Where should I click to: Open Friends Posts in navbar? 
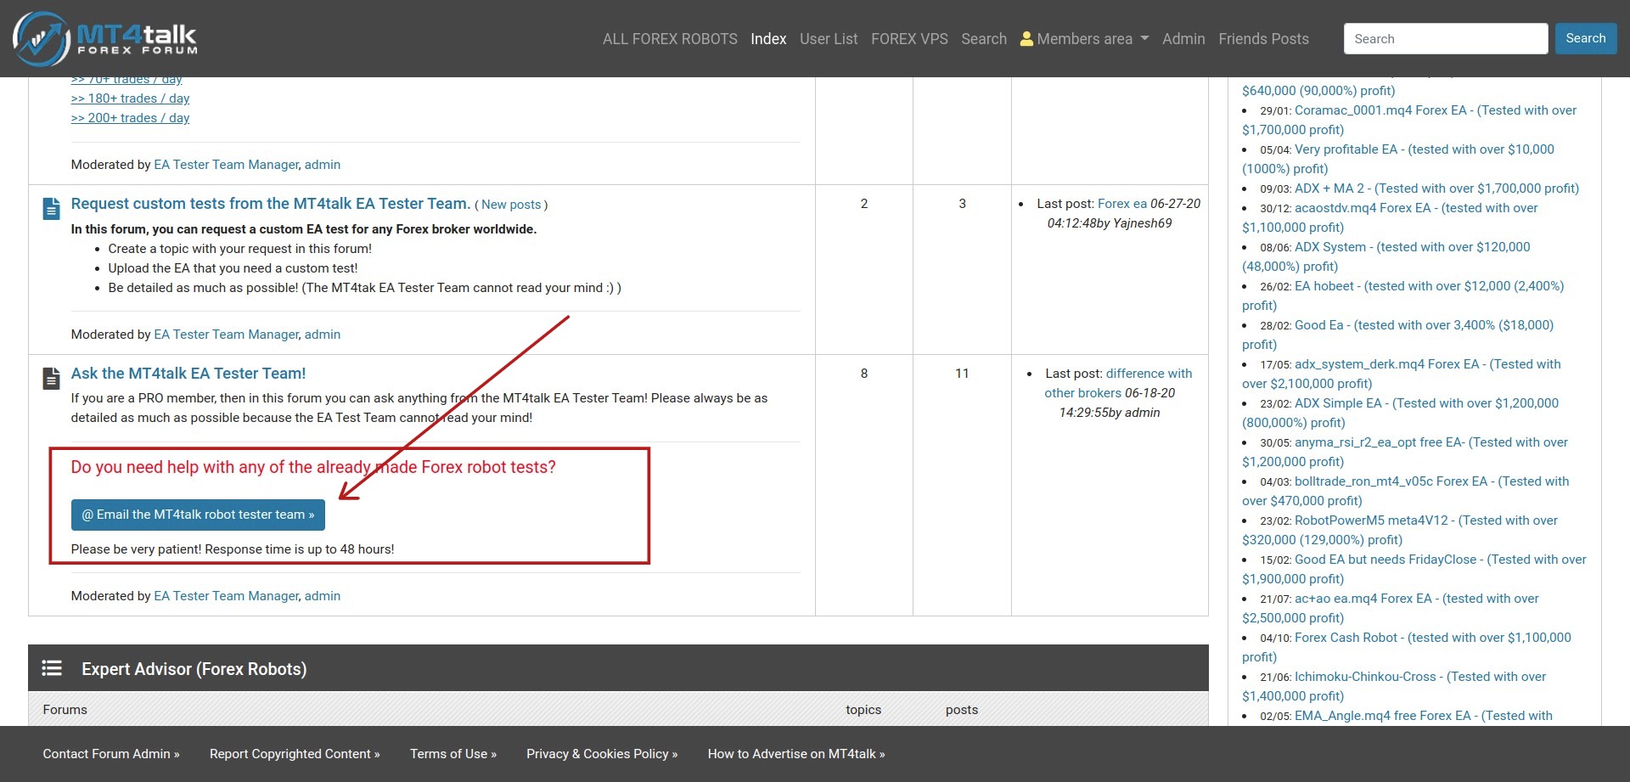point(1263,39)
